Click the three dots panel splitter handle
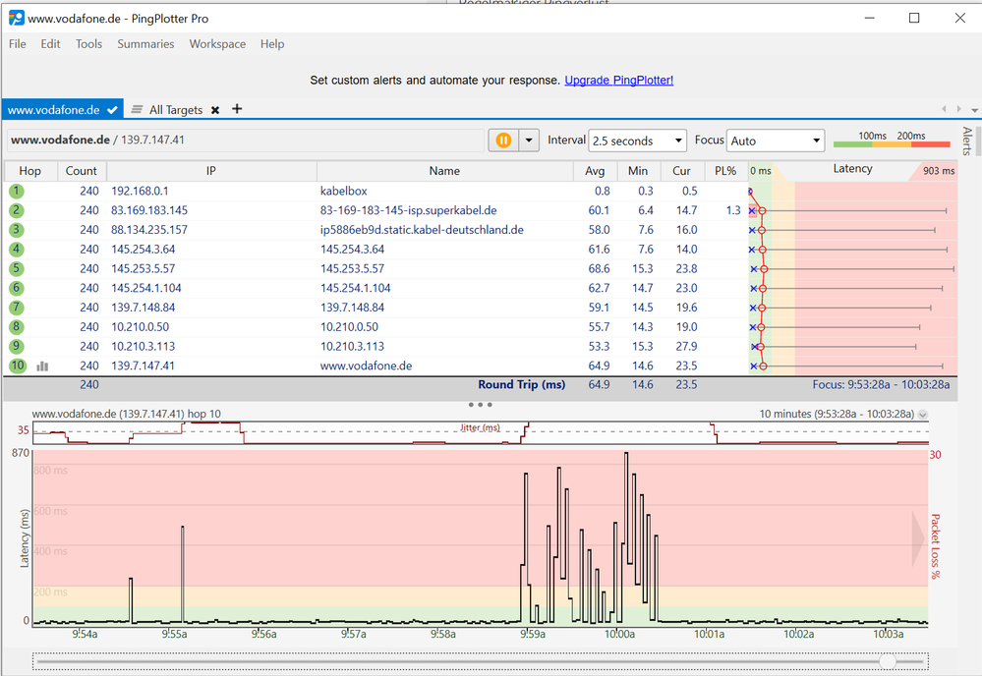982x676 pixels. [x=481, y=405]
